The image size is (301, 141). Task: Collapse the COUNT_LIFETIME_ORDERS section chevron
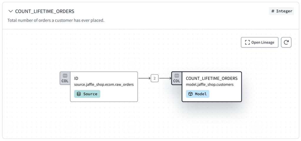[11, 11]
